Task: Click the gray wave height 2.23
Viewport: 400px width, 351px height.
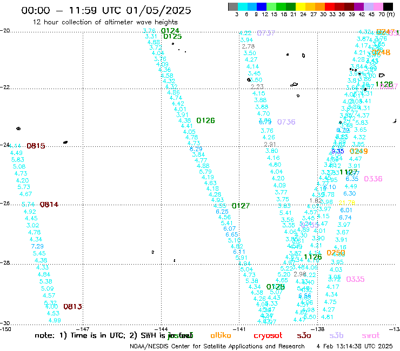Action: pos(257,86)
